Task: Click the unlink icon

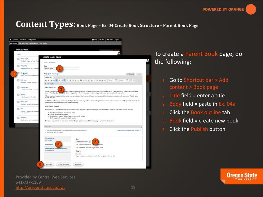Action: [83, 80]
